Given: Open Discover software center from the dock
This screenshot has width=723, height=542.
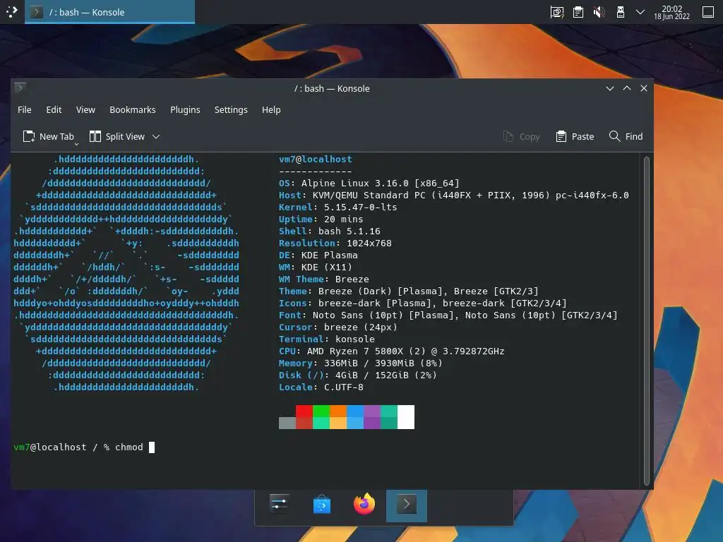Looking at the screenshot, I should click(322, 505).
